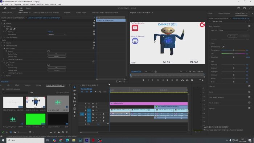Collapse the Light section in Lumetri
Image resolution: width=254 pixels, height=143 pixels.
[210, 61]
